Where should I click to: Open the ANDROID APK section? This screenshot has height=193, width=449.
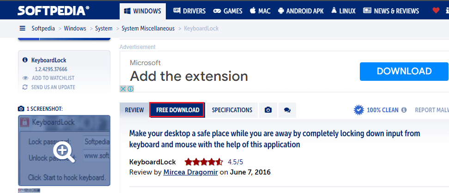301,11
